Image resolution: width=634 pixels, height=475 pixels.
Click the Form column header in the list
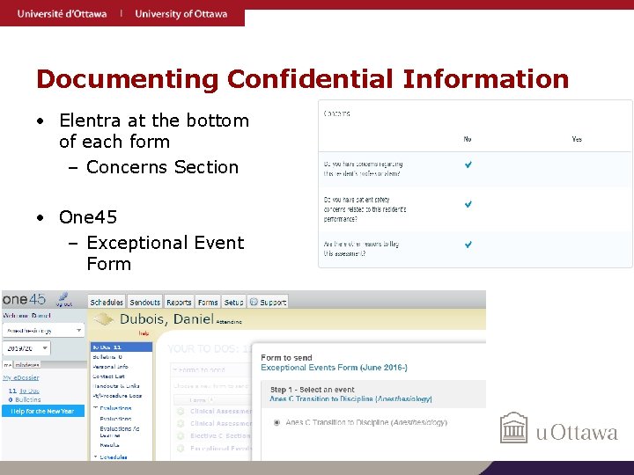[x=200, y=400]
